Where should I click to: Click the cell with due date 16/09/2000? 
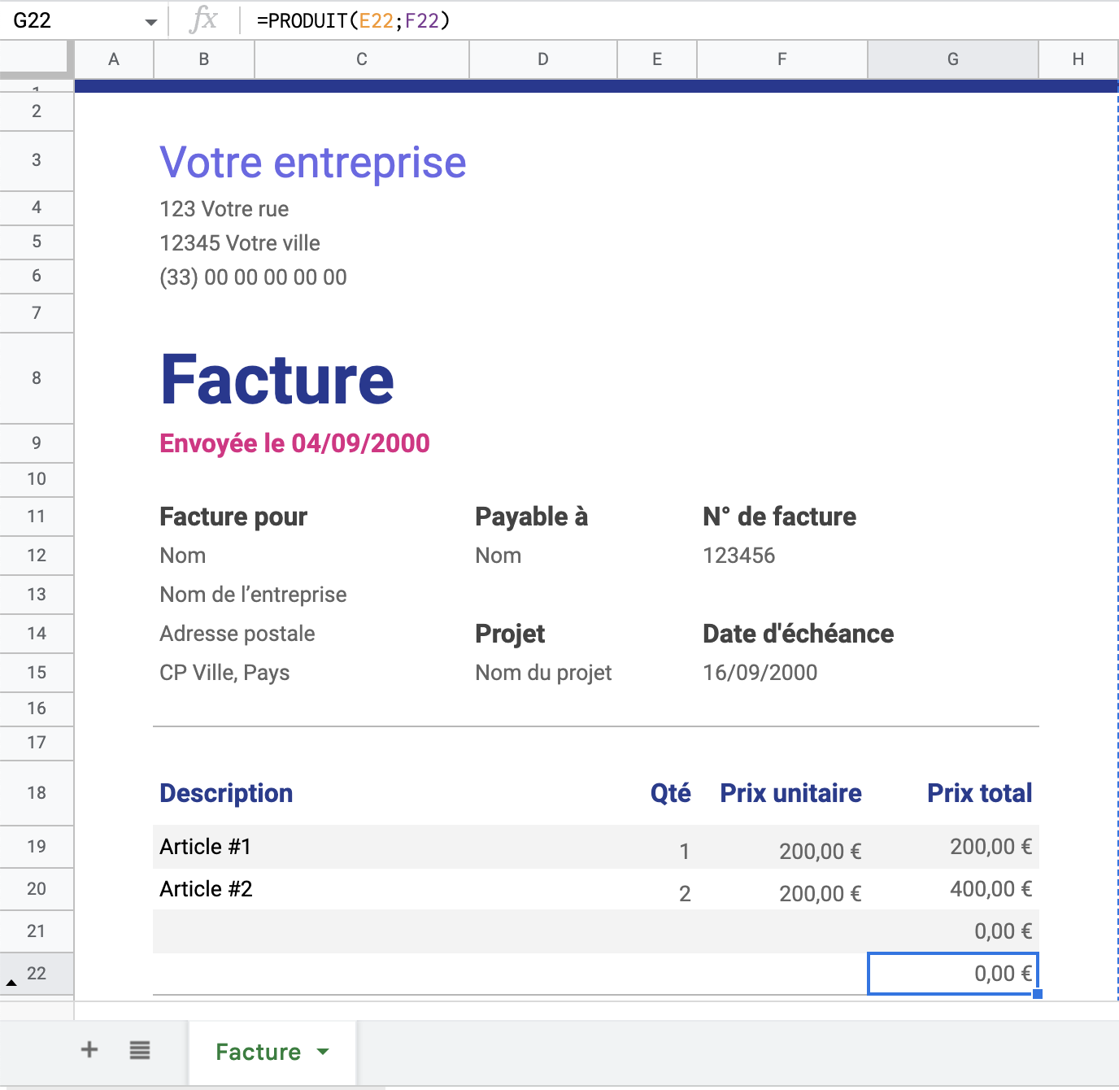tap(760, 673)
